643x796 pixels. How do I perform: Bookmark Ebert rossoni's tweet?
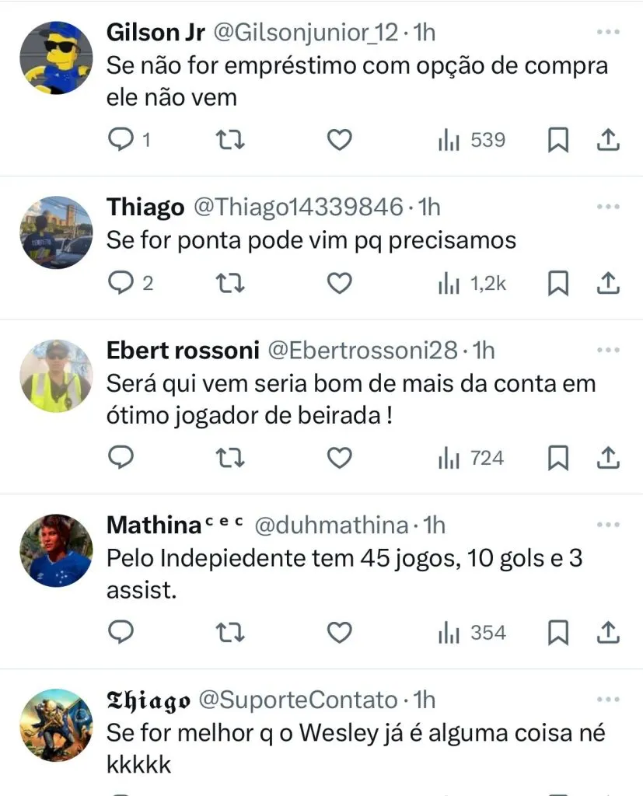click(558, 459)
